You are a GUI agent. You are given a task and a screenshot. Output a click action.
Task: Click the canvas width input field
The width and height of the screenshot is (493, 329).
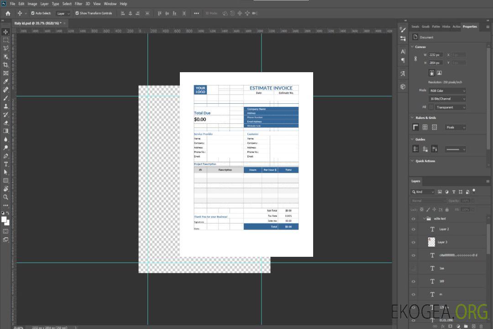pyautogui.click(x=435, y=55)
